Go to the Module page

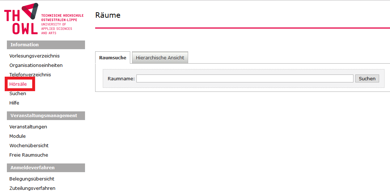tap(17, 136)
